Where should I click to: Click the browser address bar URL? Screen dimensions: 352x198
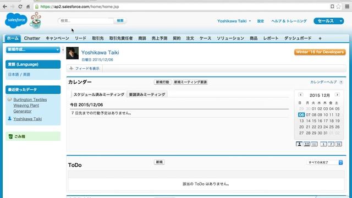pos(80,7)
